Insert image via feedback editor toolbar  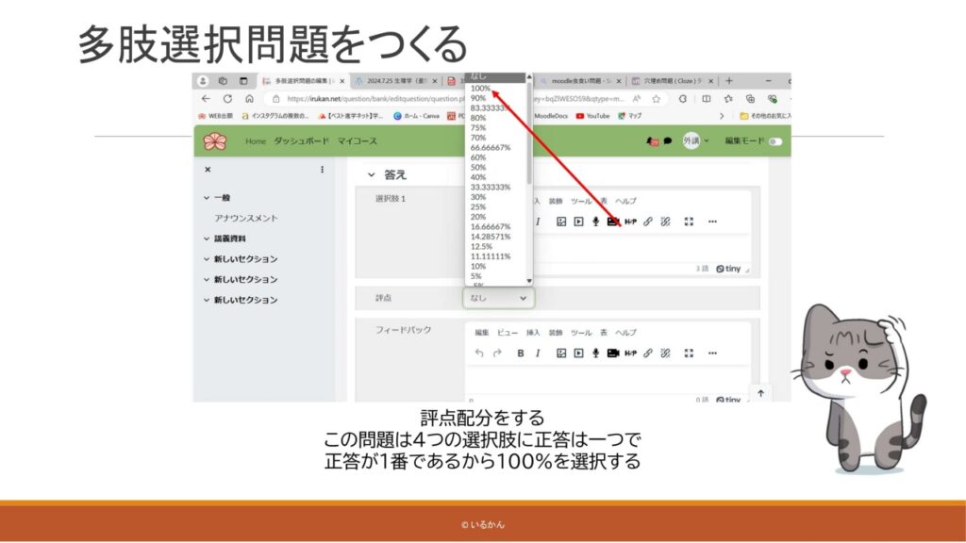560,354
